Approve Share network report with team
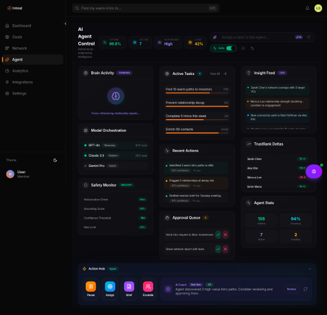The width and height of the screenshot is (327, 315). 218,249
